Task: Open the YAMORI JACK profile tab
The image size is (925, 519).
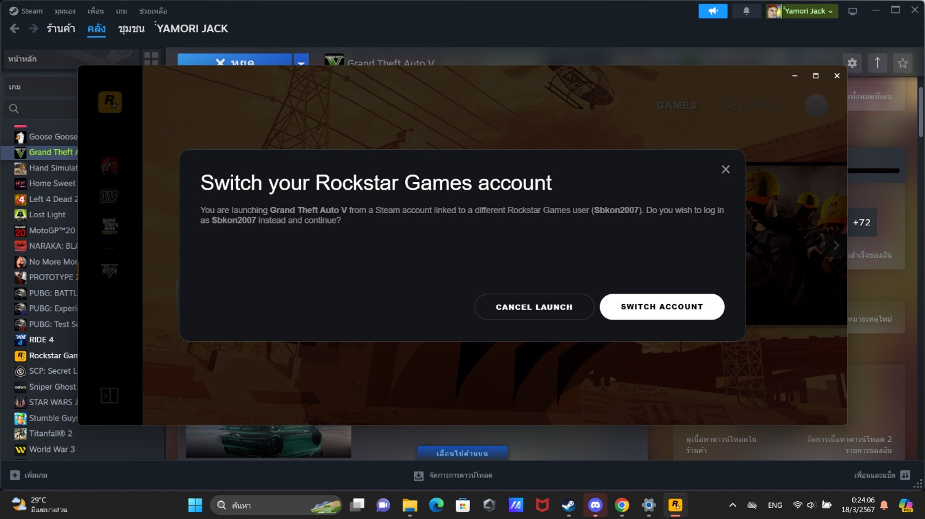Action: pos(192,28)
